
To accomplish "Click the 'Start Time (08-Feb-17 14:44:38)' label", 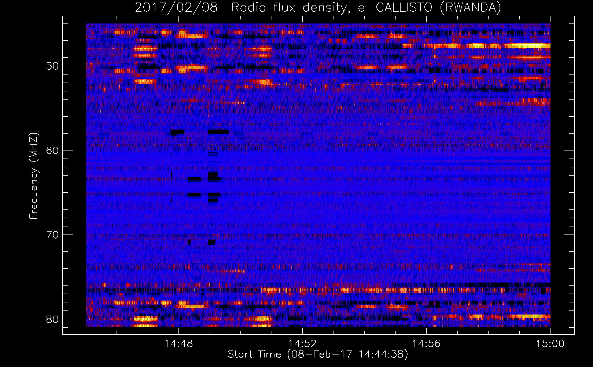I will click(x=318, y=355).
